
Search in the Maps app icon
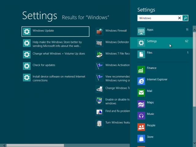141,104
